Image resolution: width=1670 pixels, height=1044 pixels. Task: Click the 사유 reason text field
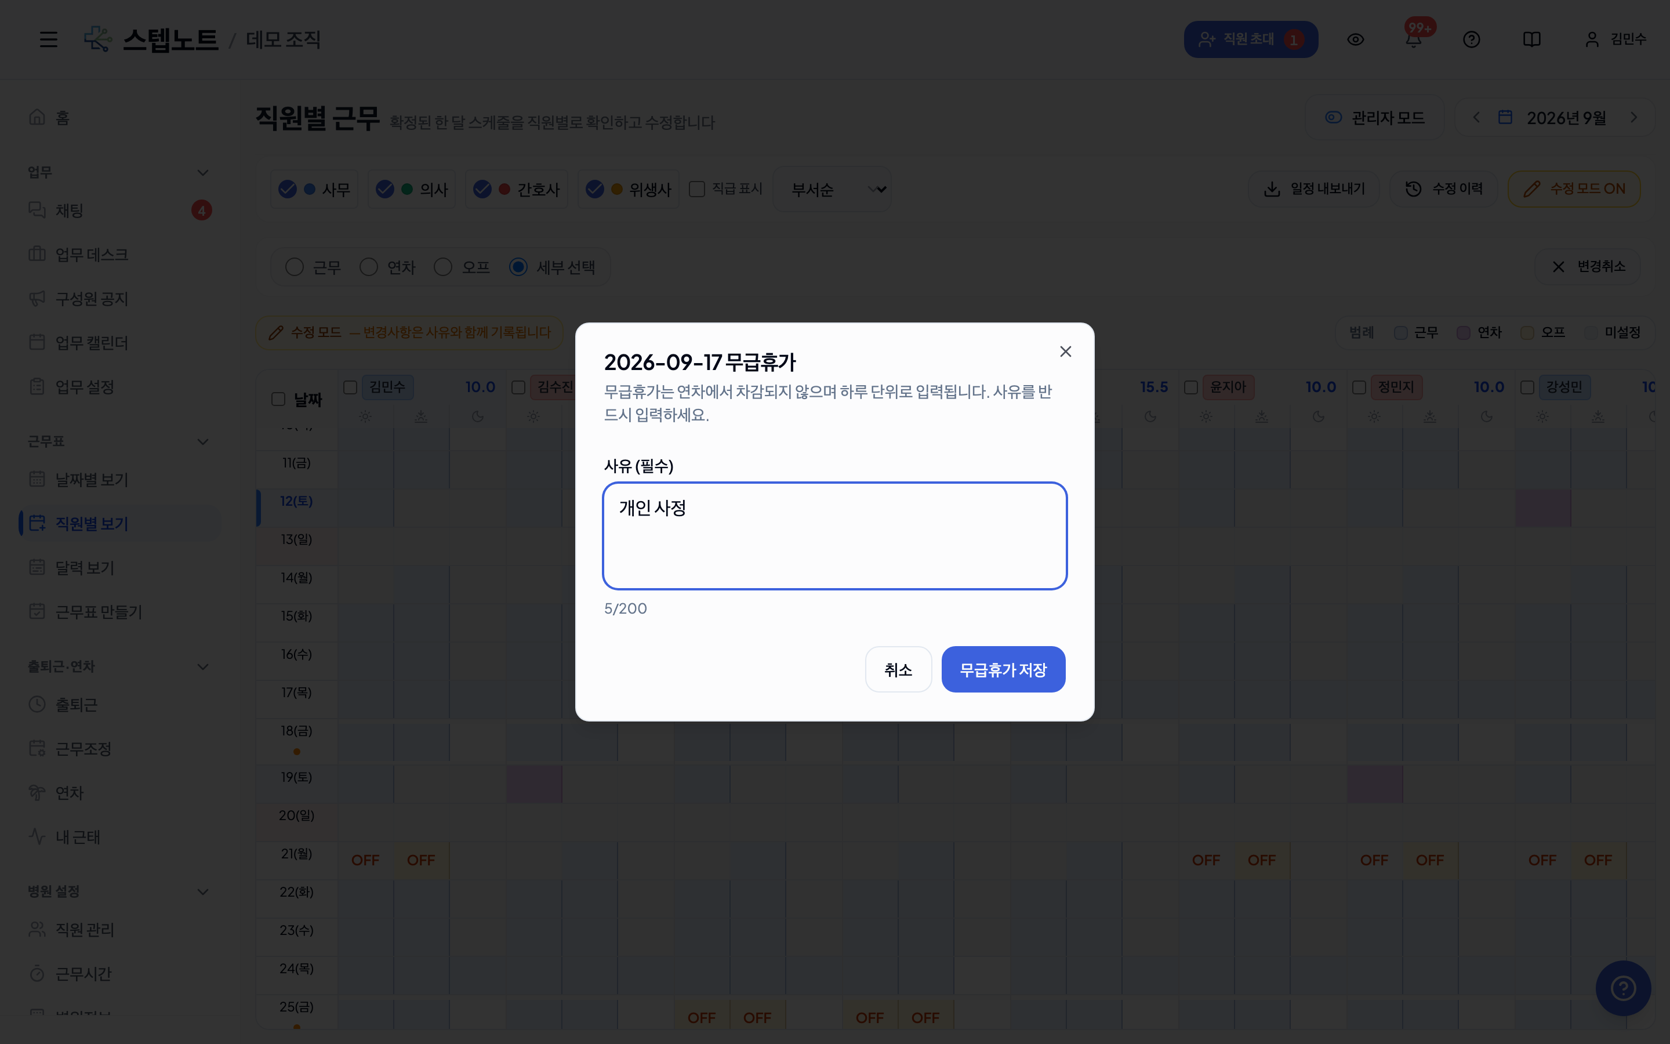click(835, 536)
